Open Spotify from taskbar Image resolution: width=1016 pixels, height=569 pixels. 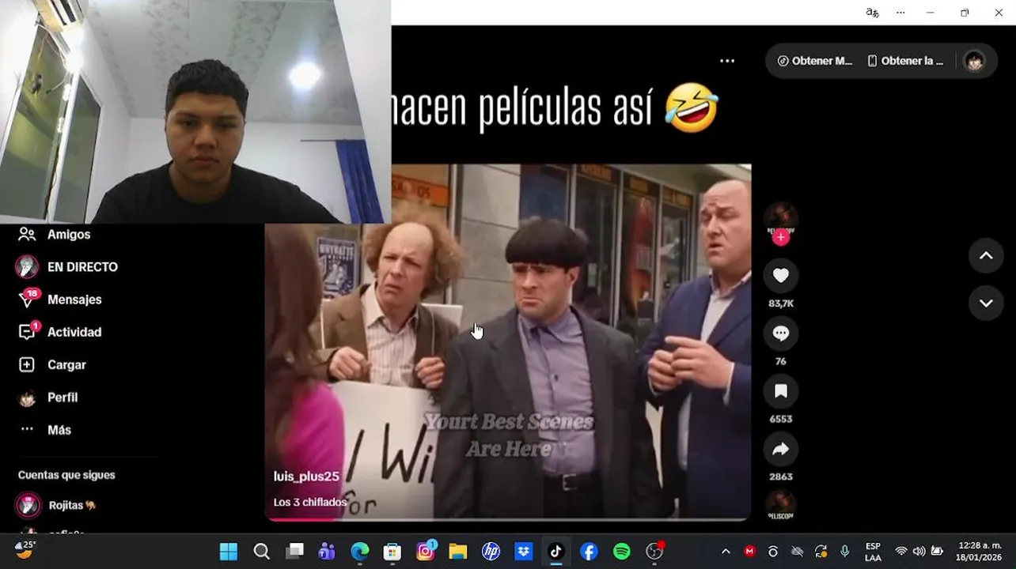pos(622,552)
